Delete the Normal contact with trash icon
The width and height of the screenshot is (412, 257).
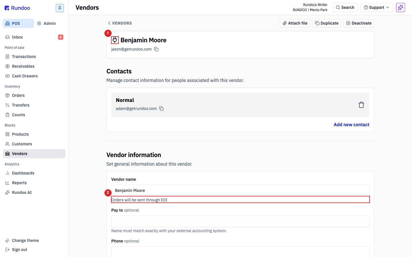pos(361,105)
